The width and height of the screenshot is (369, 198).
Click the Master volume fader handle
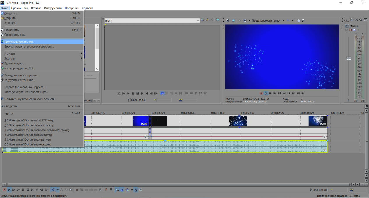(348, 59)
